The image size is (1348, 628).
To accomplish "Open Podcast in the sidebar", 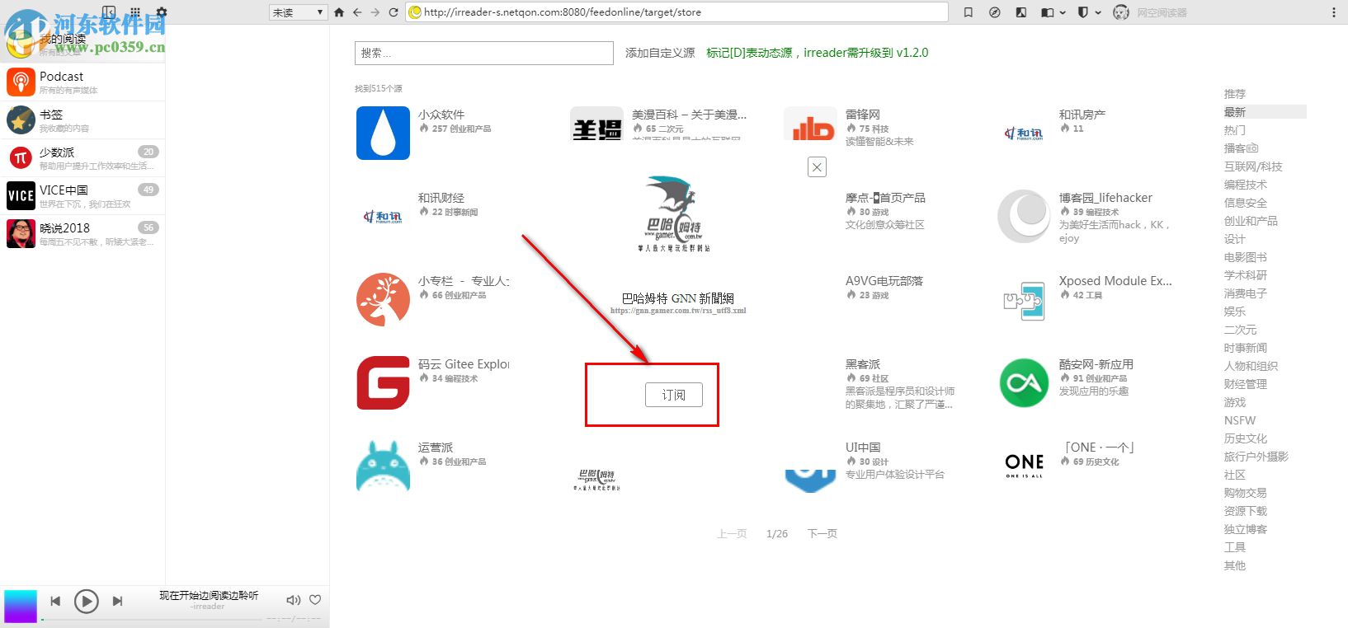I will (x=82, y=82).
